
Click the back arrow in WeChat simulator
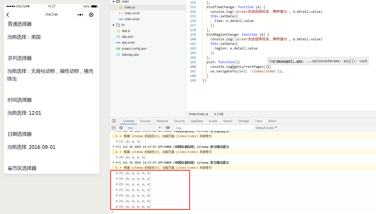[x=8, y=15]
